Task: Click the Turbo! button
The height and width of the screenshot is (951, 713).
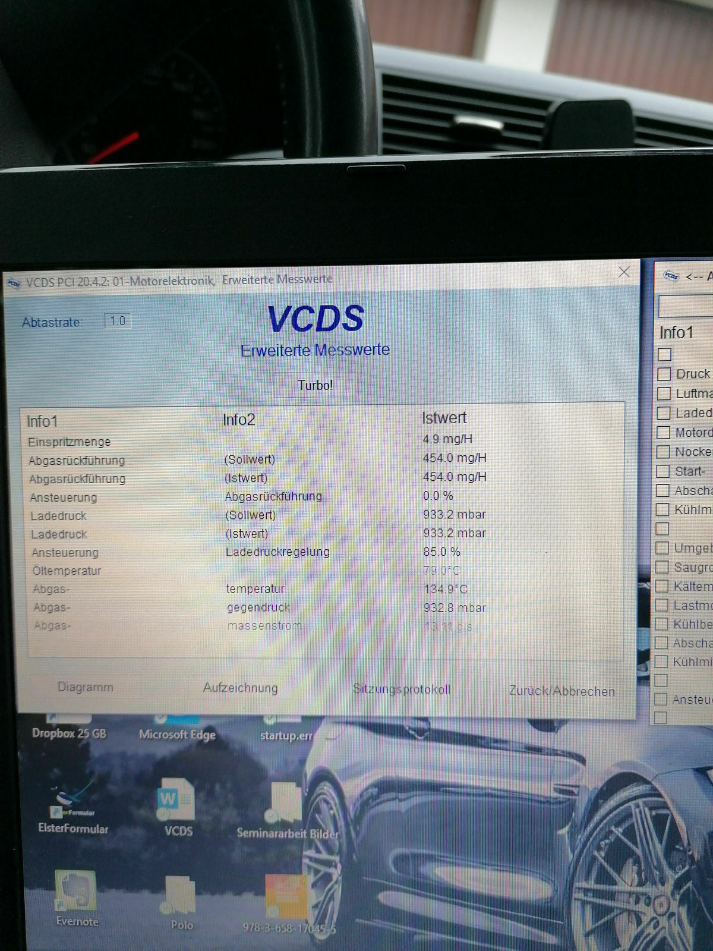Action: (x=316, y=385)
